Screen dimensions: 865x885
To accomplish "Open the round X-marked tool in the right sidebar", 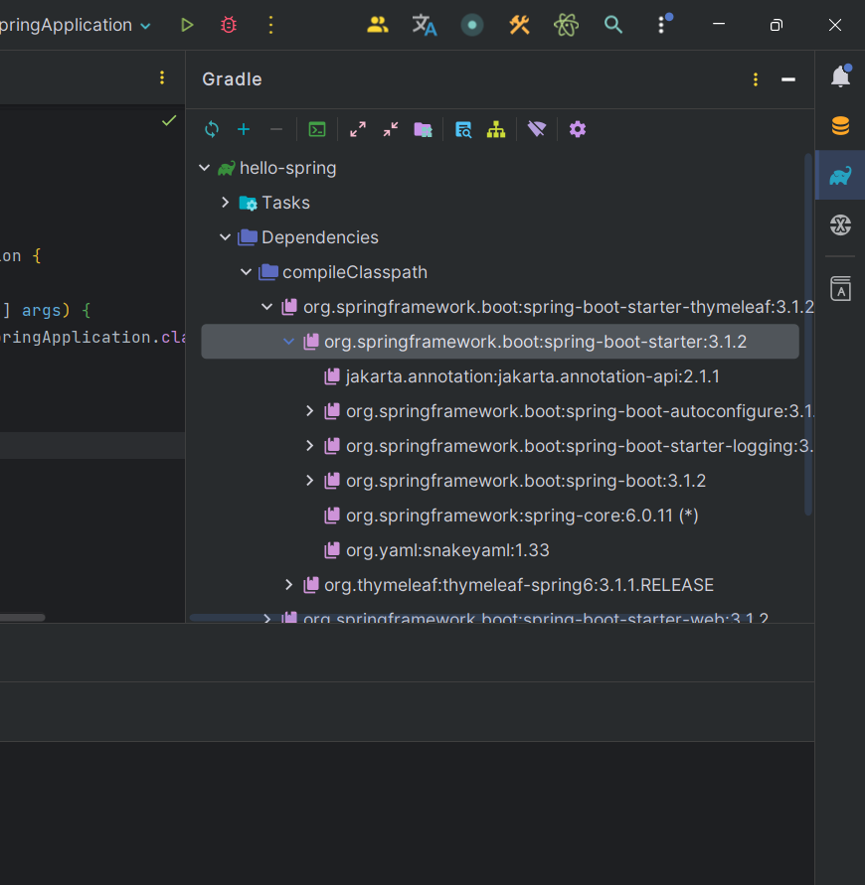I will point(841,225).
